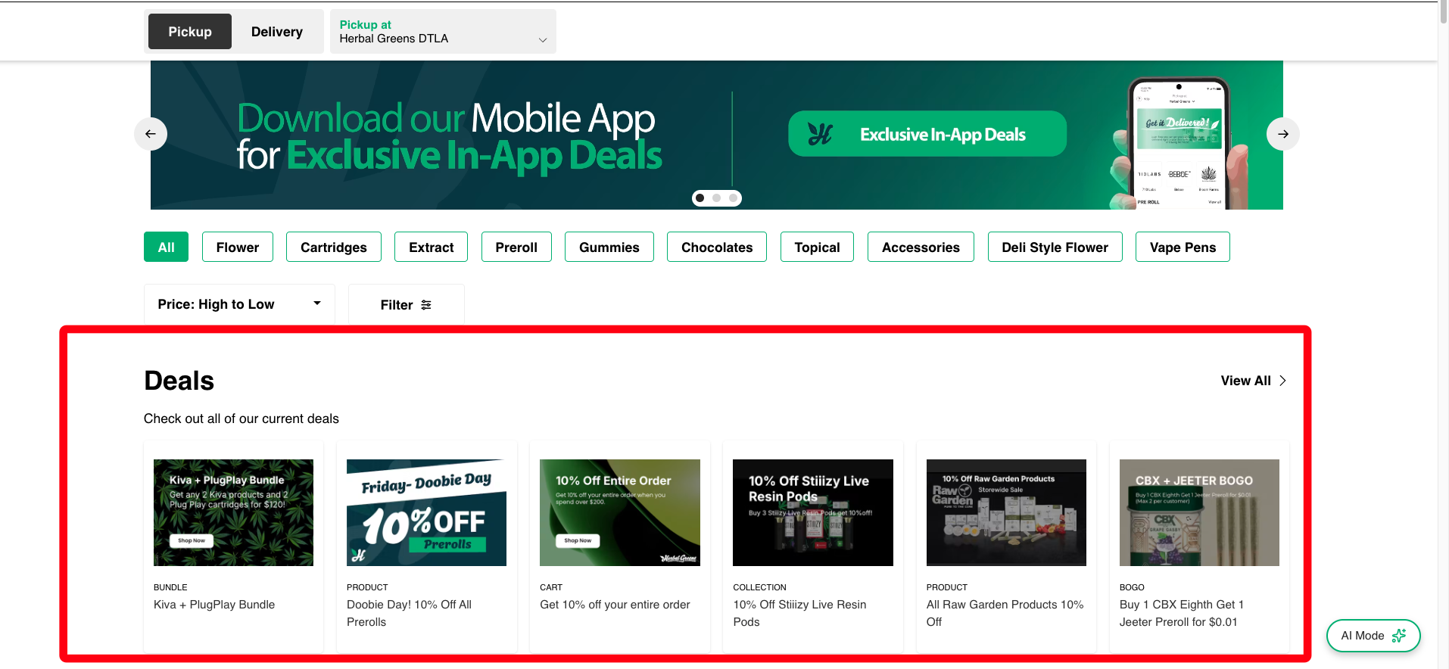
Task: Open the Price: High to Low sort dropdown
Action: pos(239,304)
